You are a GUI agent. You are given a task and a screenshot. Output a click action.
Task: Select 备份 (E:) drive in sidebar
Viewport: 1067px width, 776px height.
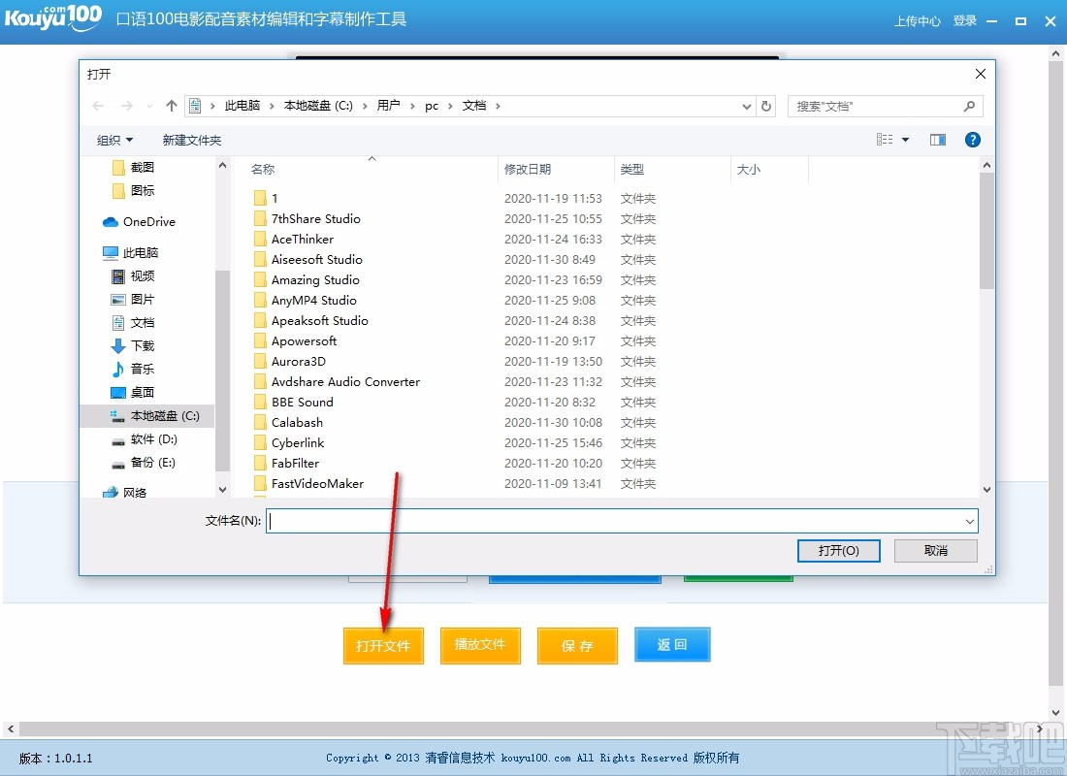[144, 462]
